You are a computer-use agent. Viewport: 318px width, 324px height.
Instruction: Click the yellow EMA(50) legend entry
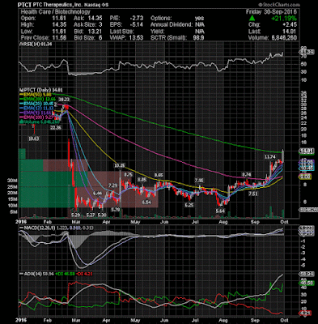[36, 94]
